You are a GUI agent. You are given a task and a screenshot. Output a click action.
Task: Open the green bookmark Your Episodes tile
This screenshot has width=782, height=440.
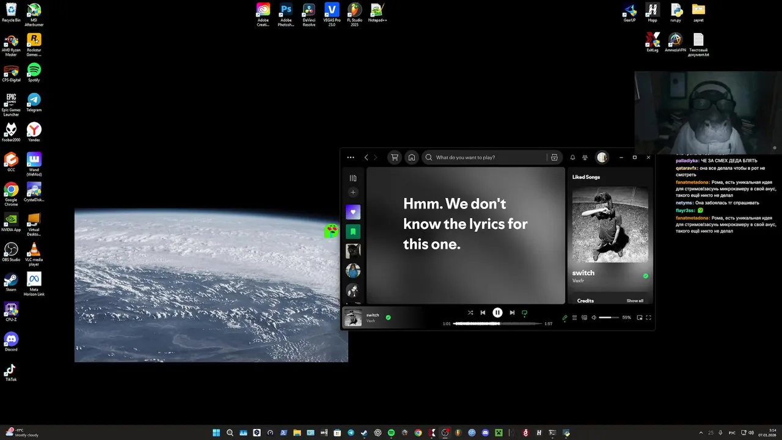click(353, 232)
